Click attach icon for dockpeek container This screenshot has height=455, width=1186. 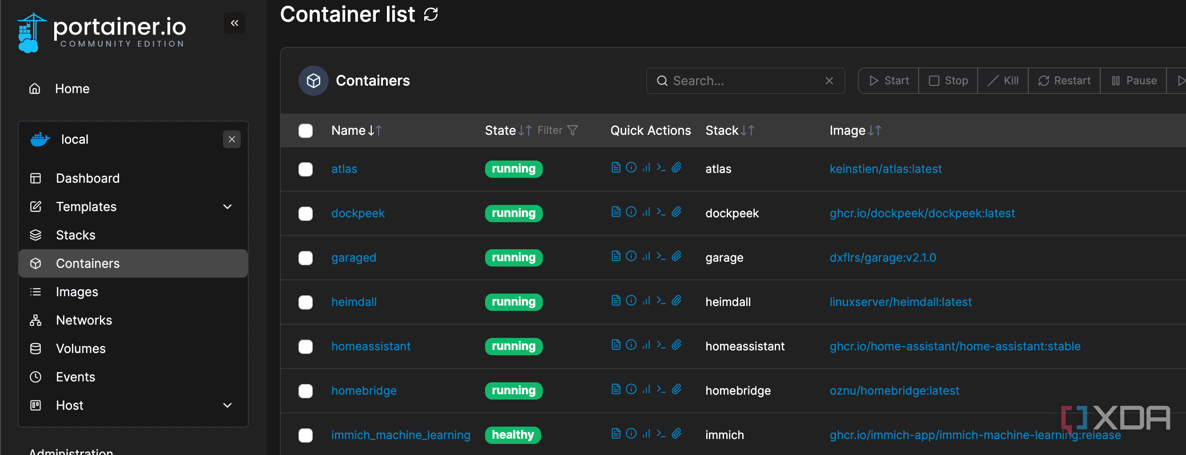(677, 212)
